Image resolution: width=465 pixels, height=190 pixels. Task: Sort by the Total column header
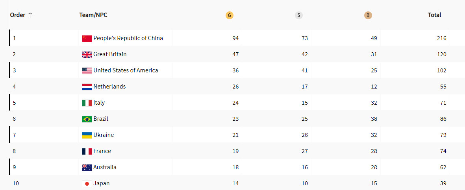coord(434,15)
